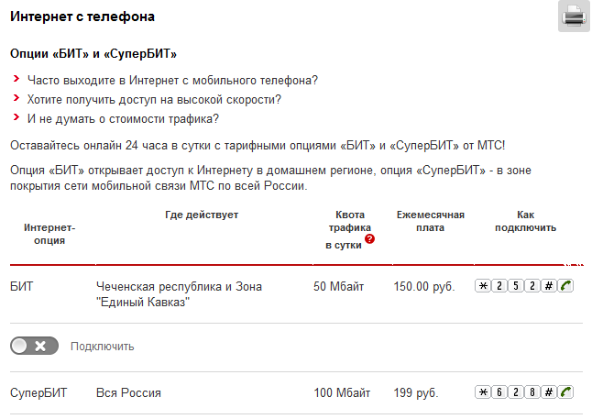This screenshot has width=592, height=419.
Task: Click the Как подключить column header
Action: pos(525,221)
